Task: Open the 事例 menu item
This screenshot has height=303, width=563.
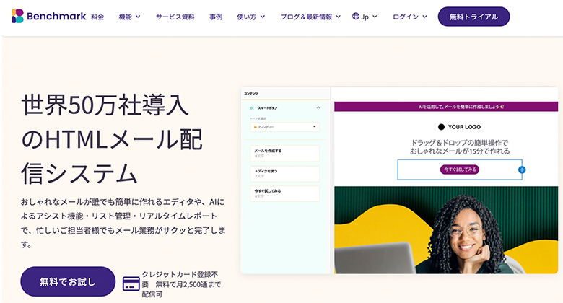Action: pos(216,16)
